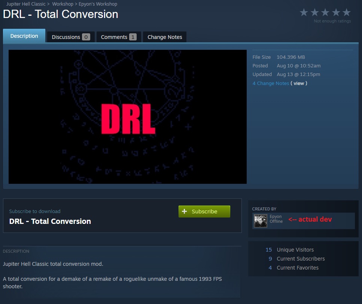Switch to the Change Notes tab
Image resolution: width=362 pixels, height=304 pixels.
165,37
